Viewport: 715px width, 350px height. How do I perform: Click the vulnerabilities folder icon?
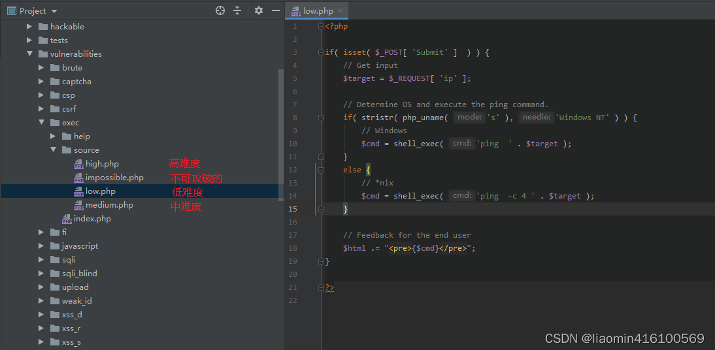pyautogui.click(x=43, y=54)
